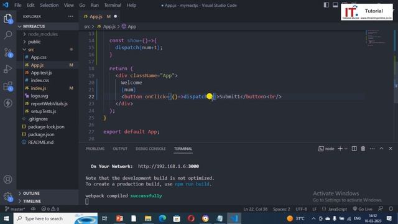Kill terminal with trash icon

[x=363, y=149]
